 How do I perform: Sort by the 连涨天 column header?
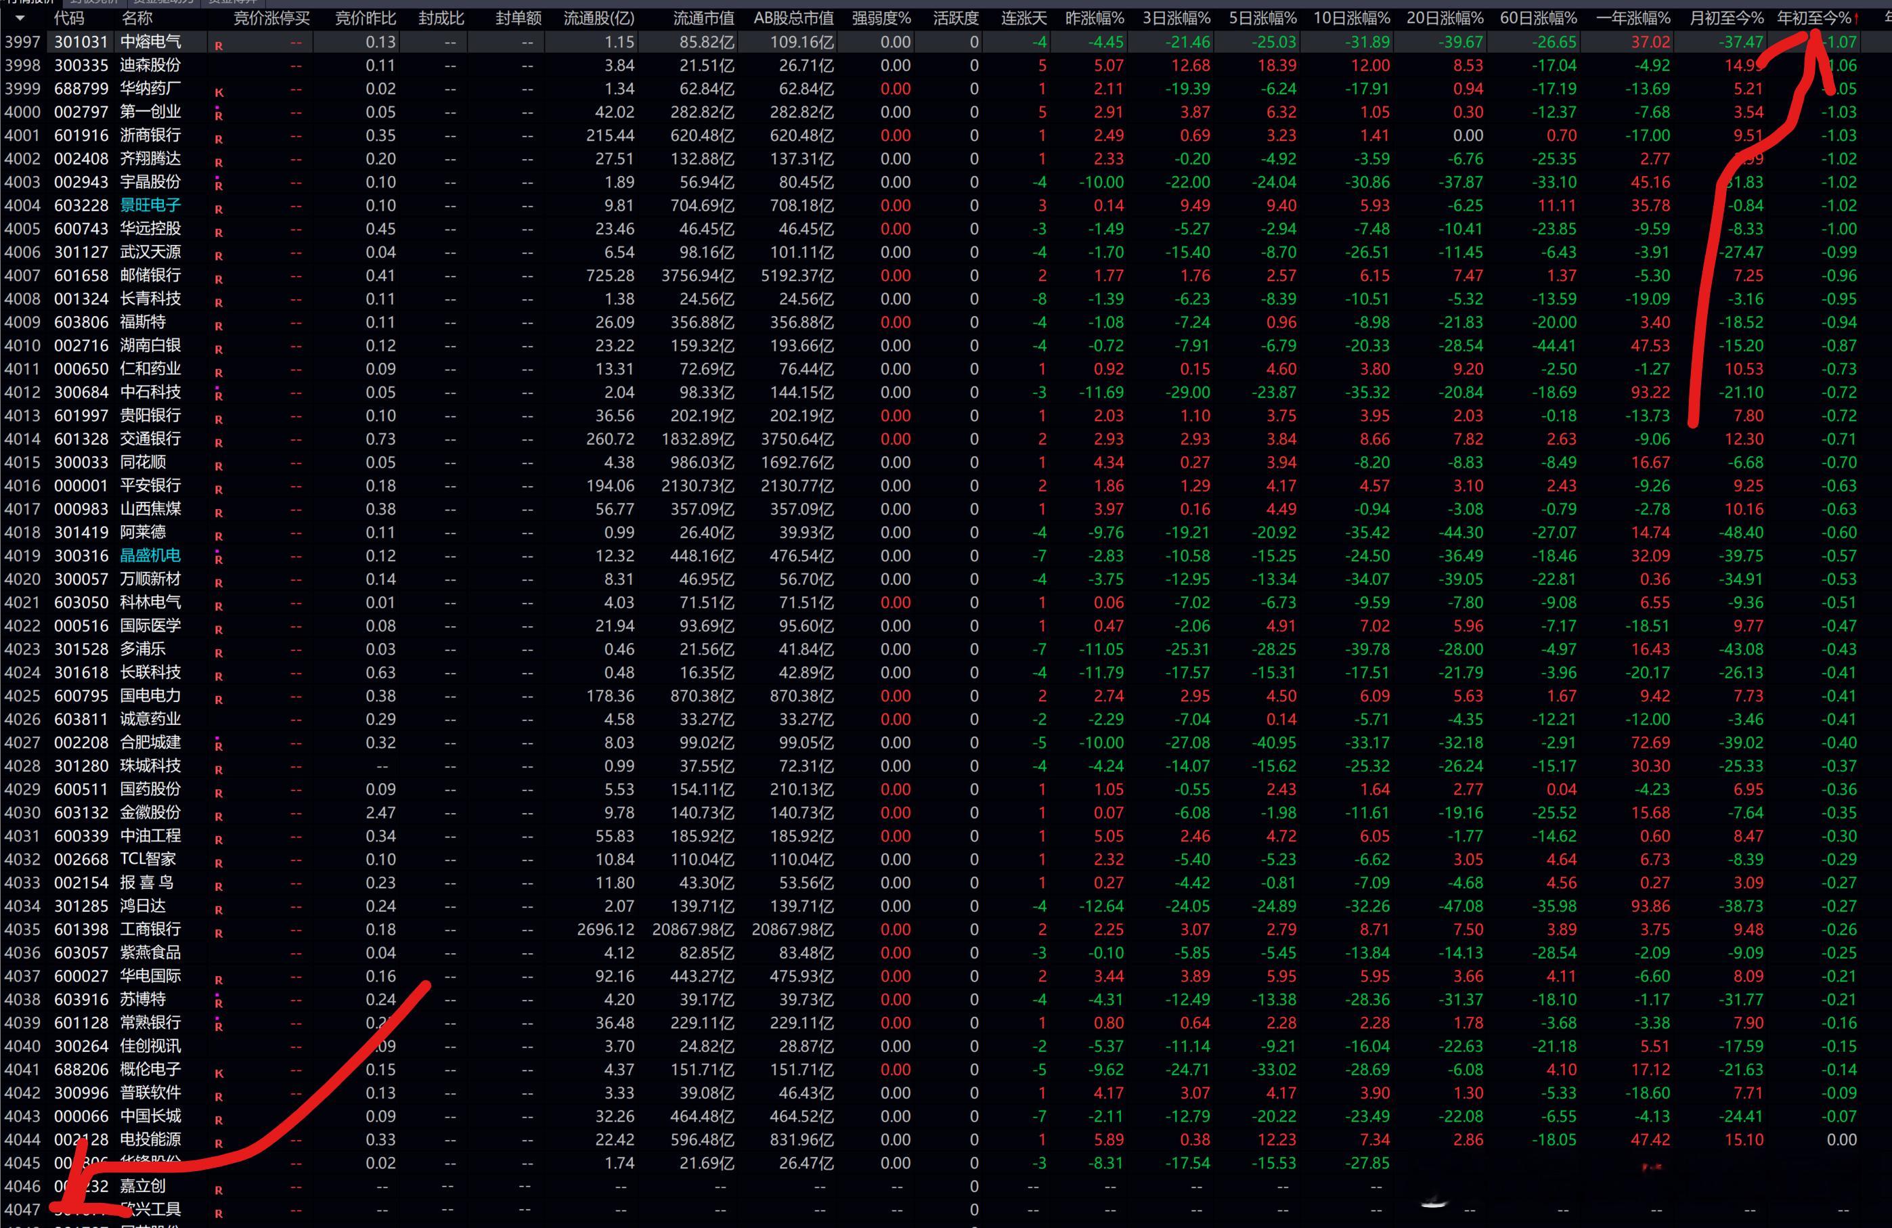pos(1024,18)
